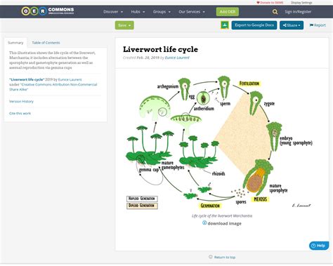The height and width of the screenshot is (266, 333).
Task: Expand the Our Services menu
Action: point(192,12)
